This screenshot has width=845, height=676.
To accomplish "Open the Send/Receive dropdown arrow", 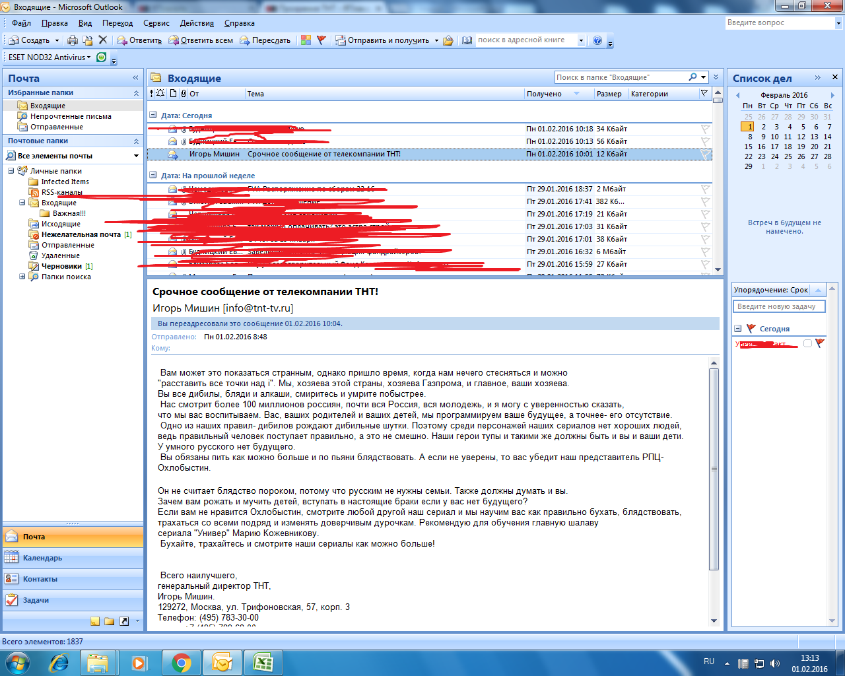I will pyautogui.click(x=436, y=40).
